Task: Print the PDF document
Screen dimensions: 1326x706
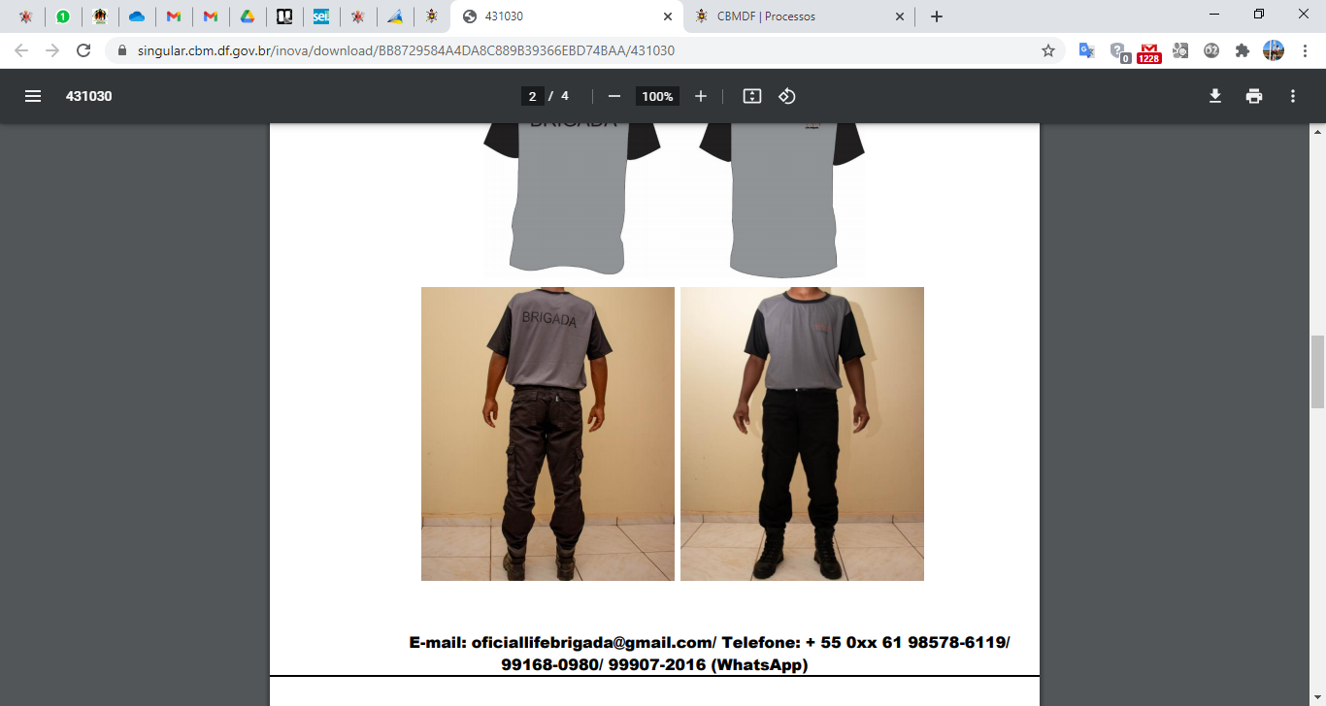Action: (1254, 96)
